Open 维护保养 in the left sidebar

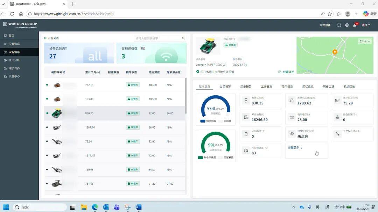pyautogui.click(x=14, y=68)
